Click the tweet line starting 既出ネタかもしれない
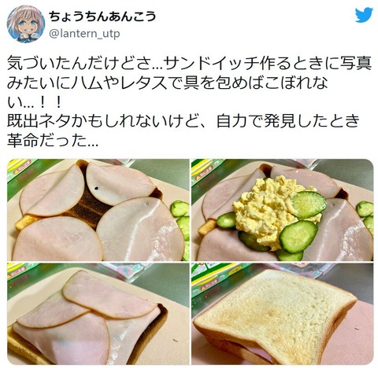 [183, 122]
